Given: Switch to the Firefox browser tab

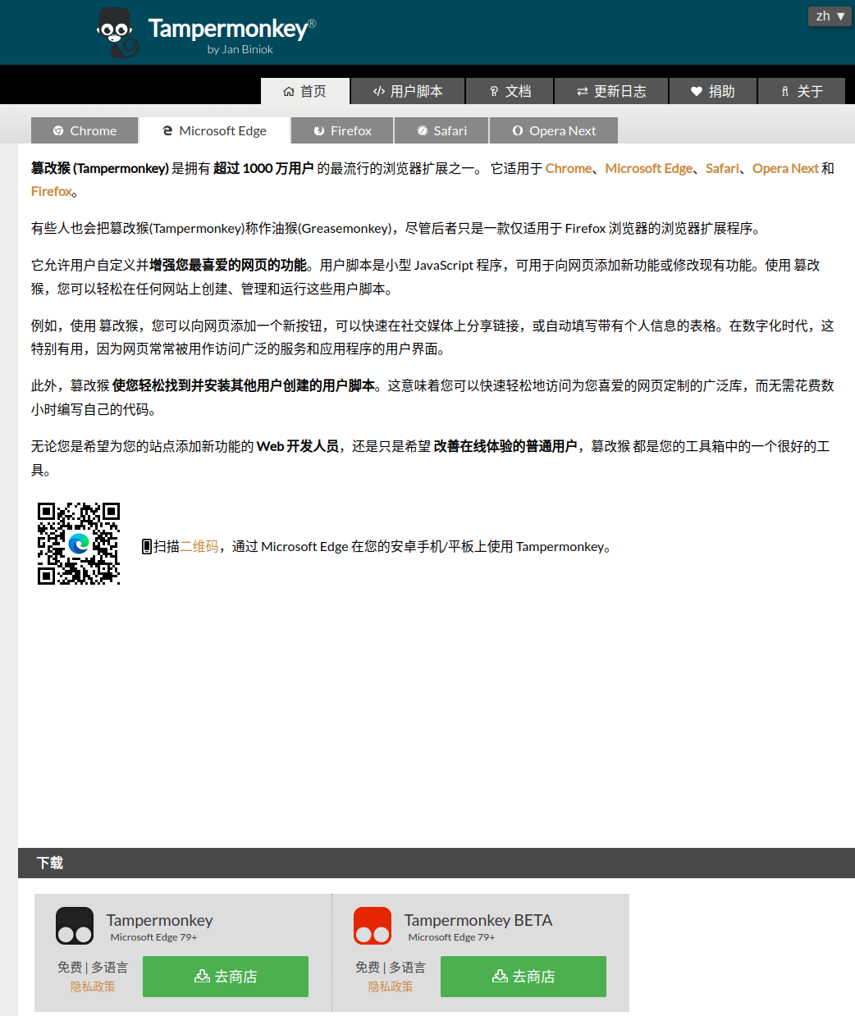Looking at the screenshot, I should [342, 130].
